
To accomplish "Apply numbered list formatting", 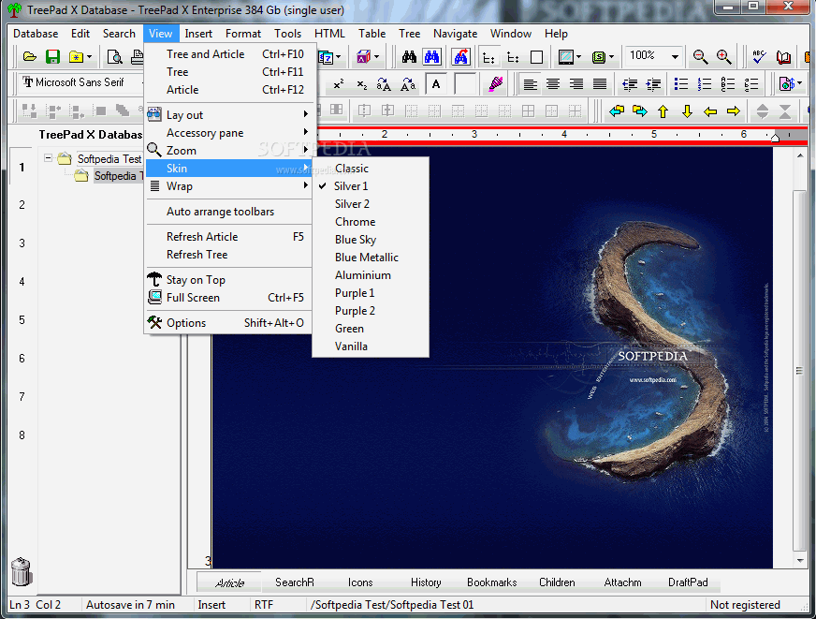I will click(x=704, y=84).
